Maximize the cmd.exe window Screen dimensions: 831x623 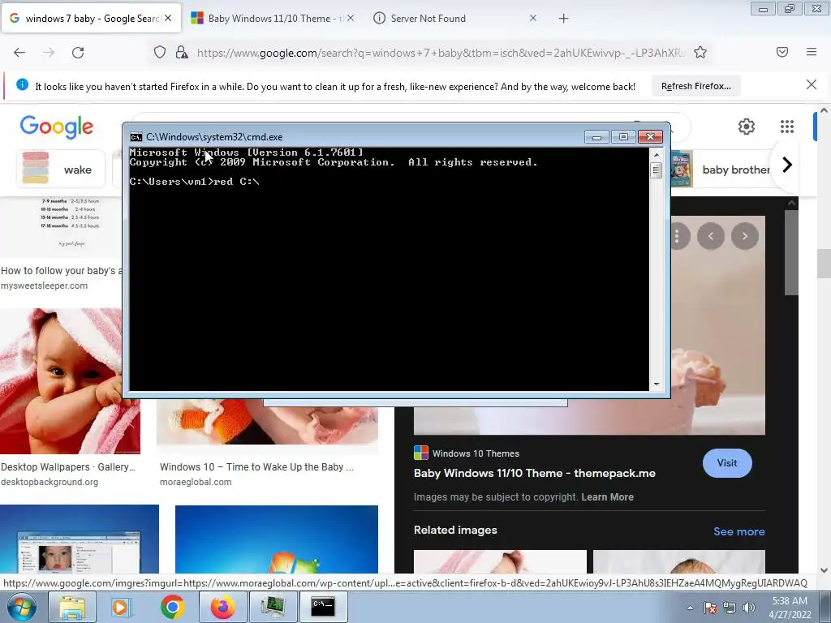tap(623, 136)
